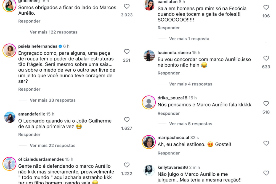Expand 'Ver mais 122 respostas' replies
276x184 pixels.
click(54, 32)
